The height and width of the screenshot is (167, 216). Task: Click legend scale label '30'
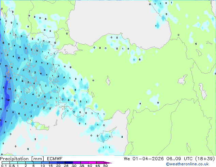(74, 166)
